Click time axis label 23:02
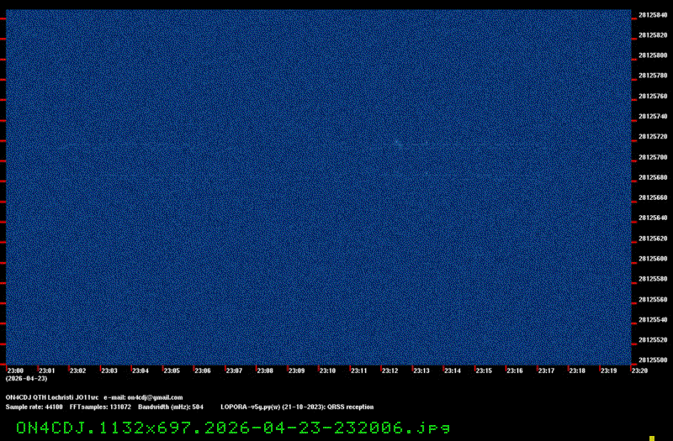Image resolution: width=673 pixels, height=441 pixels. (x=77, y=370)
